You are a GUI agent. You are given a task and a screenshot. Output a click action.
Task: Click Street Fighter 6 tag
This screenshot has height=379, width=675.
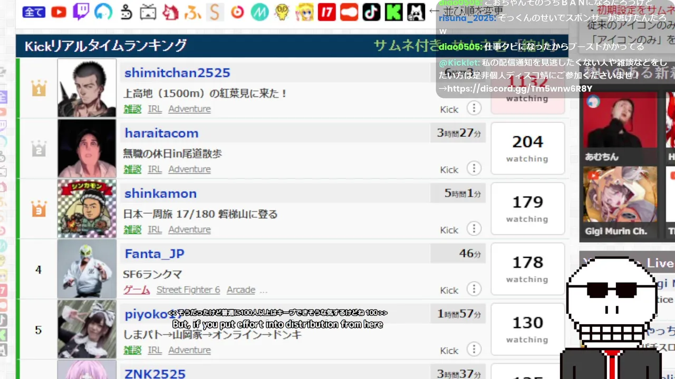tap(188, 290)
